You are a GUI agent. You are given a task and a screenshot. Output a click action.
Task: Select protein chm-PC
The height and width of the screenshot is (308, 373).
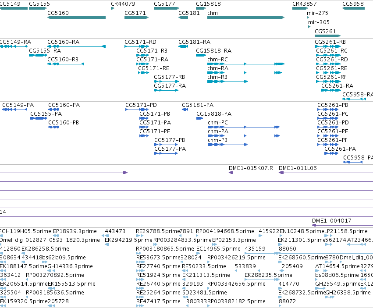tap(244, 127)
